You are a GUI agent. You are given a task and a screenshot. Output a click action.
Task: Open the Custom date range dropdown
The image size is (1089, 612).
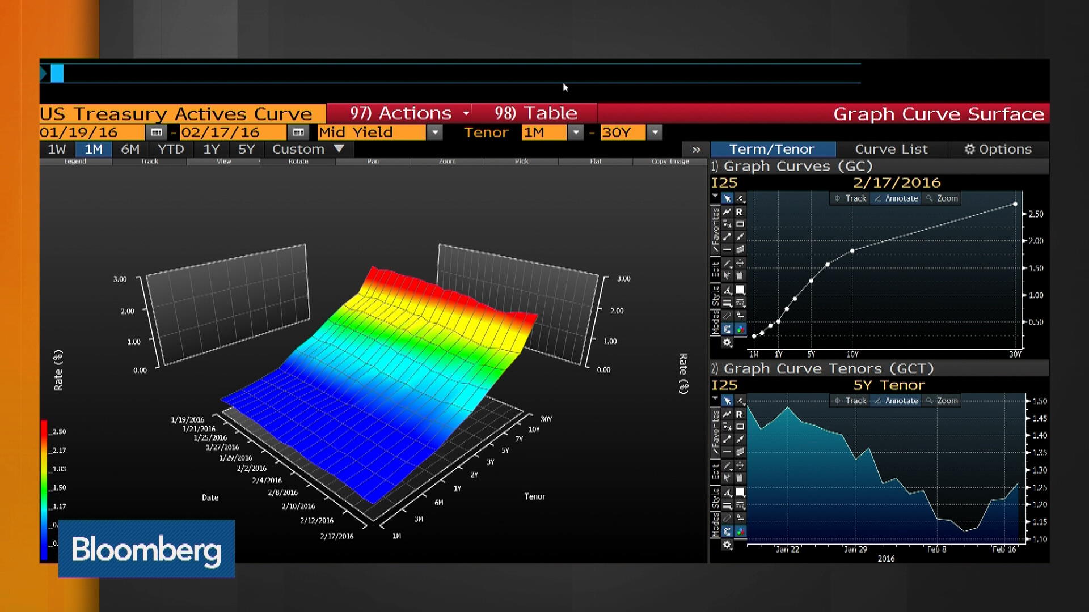[x=306, y=149]
